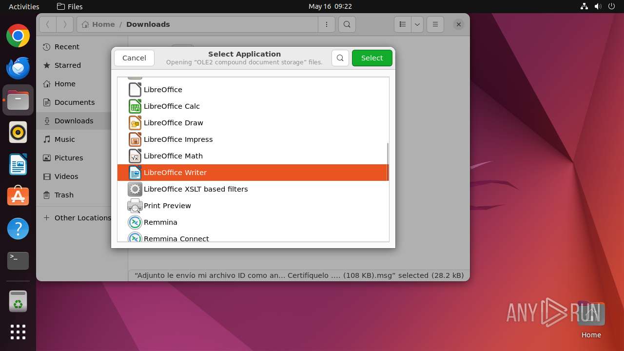The width and height of the screenshot is (624, 351).
Task: Click the volume icon in the top bar
Action: point(598,6)
